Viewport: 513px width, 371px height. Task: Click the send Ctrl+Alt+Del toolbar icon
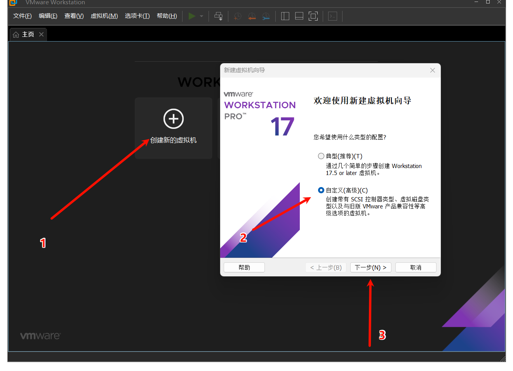pos(219,16)
